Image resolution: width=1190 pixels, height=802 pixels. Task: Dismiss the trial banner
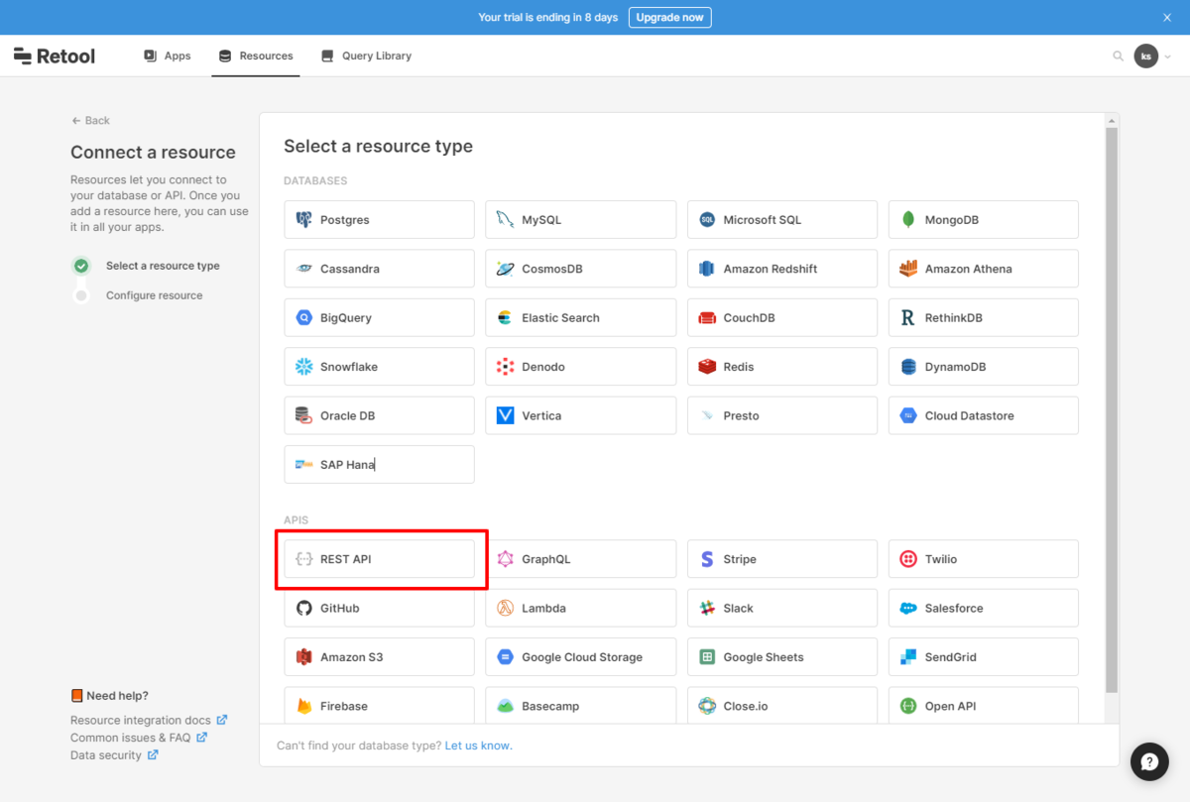point(1167,18)
